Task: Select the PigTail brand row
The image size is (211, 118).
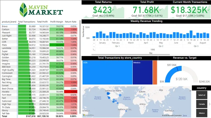Action: click(x=40, y=54)
